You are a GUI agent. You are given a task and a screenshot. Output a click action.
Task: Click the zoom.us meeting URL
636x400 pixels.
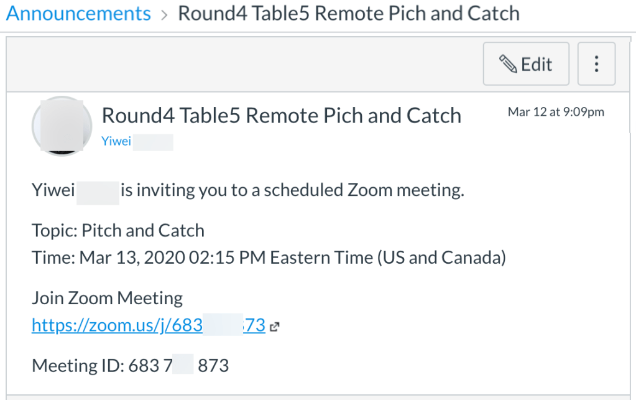(x=148, y=325)
